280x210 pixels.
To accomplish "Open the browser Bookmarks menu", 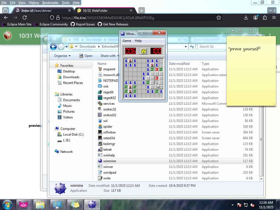I will (x=50, y=3).
